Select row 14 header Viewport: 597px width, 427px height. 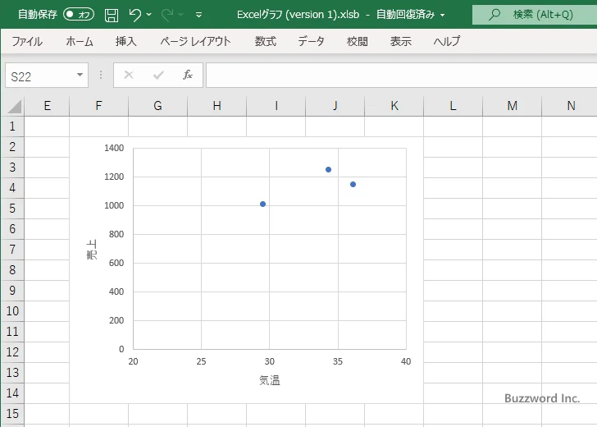[12, 393]
